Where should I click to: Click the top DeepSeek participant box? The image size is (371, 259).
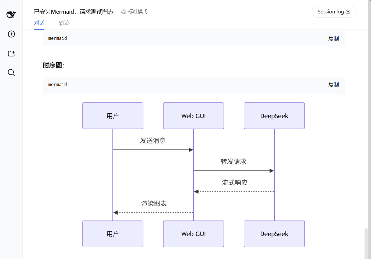[274, 116]
